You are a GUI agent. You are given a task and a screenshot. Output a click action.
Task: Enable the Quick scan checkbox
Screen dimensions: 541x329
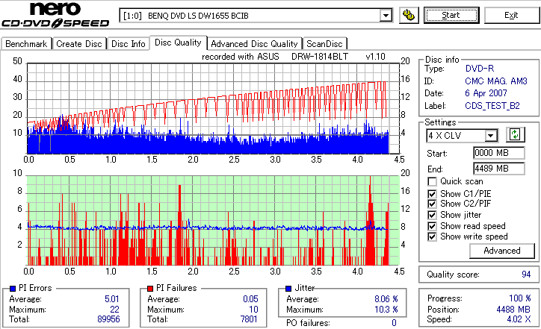pyautogui.click(x=432, y=181)
